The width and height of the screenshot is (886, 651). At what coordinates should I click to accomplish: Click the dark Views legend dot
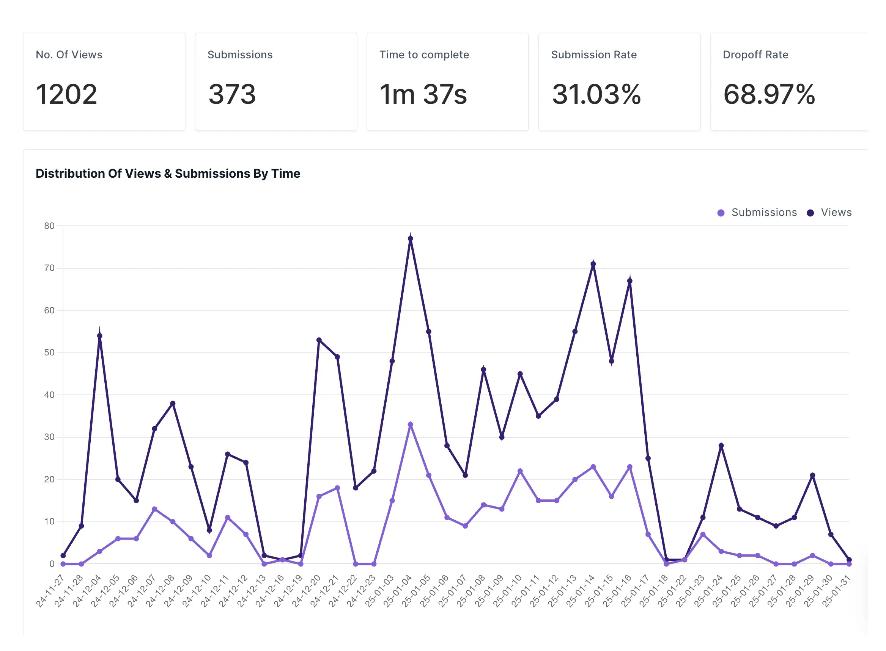(x=810, y=213)
